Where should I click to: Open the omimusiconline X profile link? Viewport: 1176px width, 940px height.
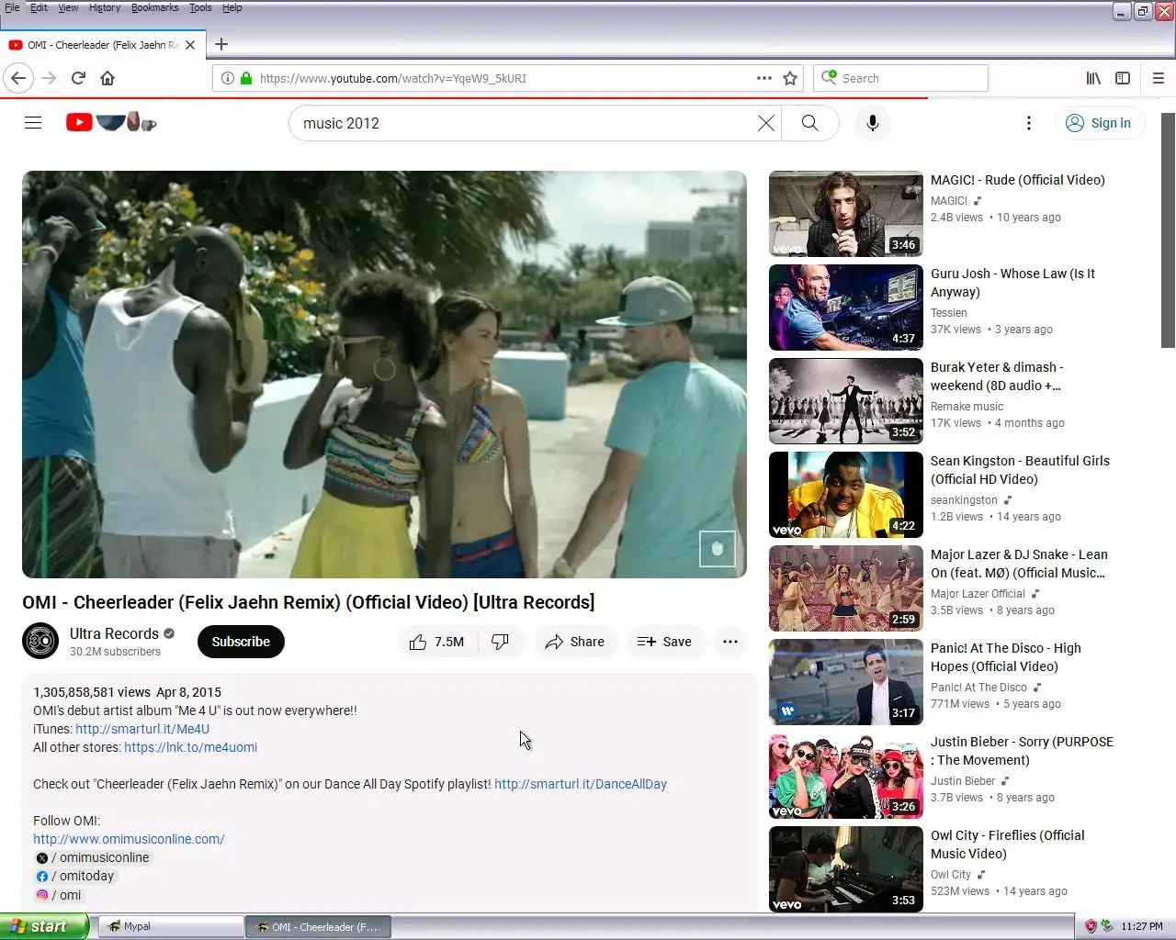(93, 857)
